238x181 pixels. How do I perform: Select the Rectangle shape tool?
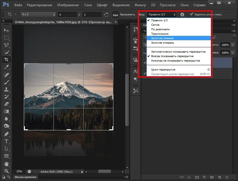click(6, 156)
